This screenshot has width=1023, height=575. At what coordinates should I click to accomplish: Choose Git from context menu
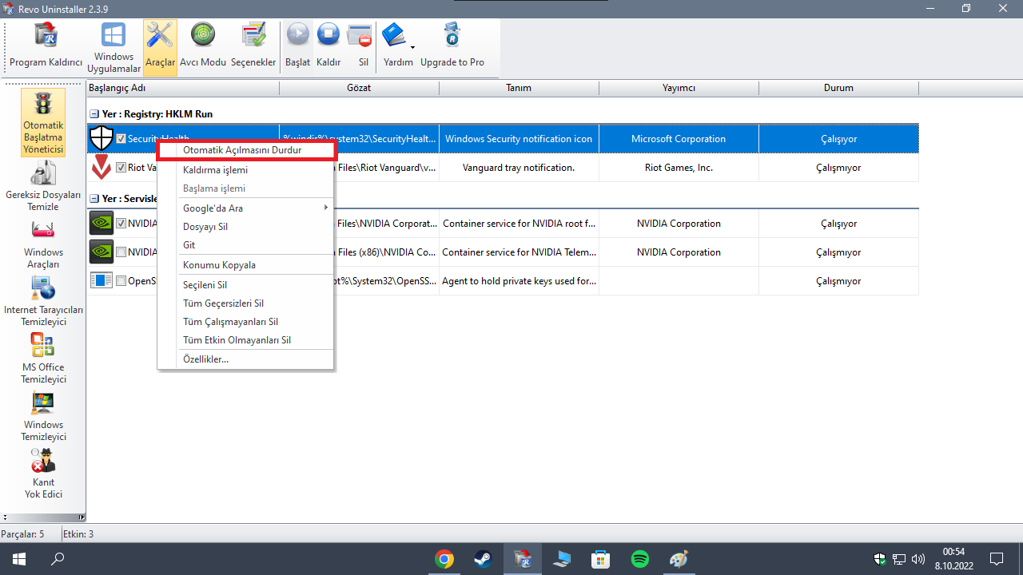click(x=245, y=245)
